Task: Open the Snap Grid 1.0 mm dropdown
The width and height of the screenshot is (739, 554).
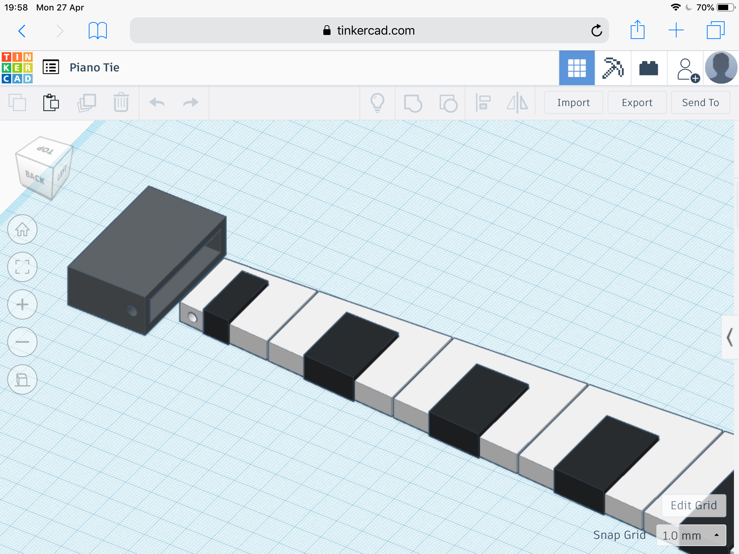Action: tap(691, 535)
